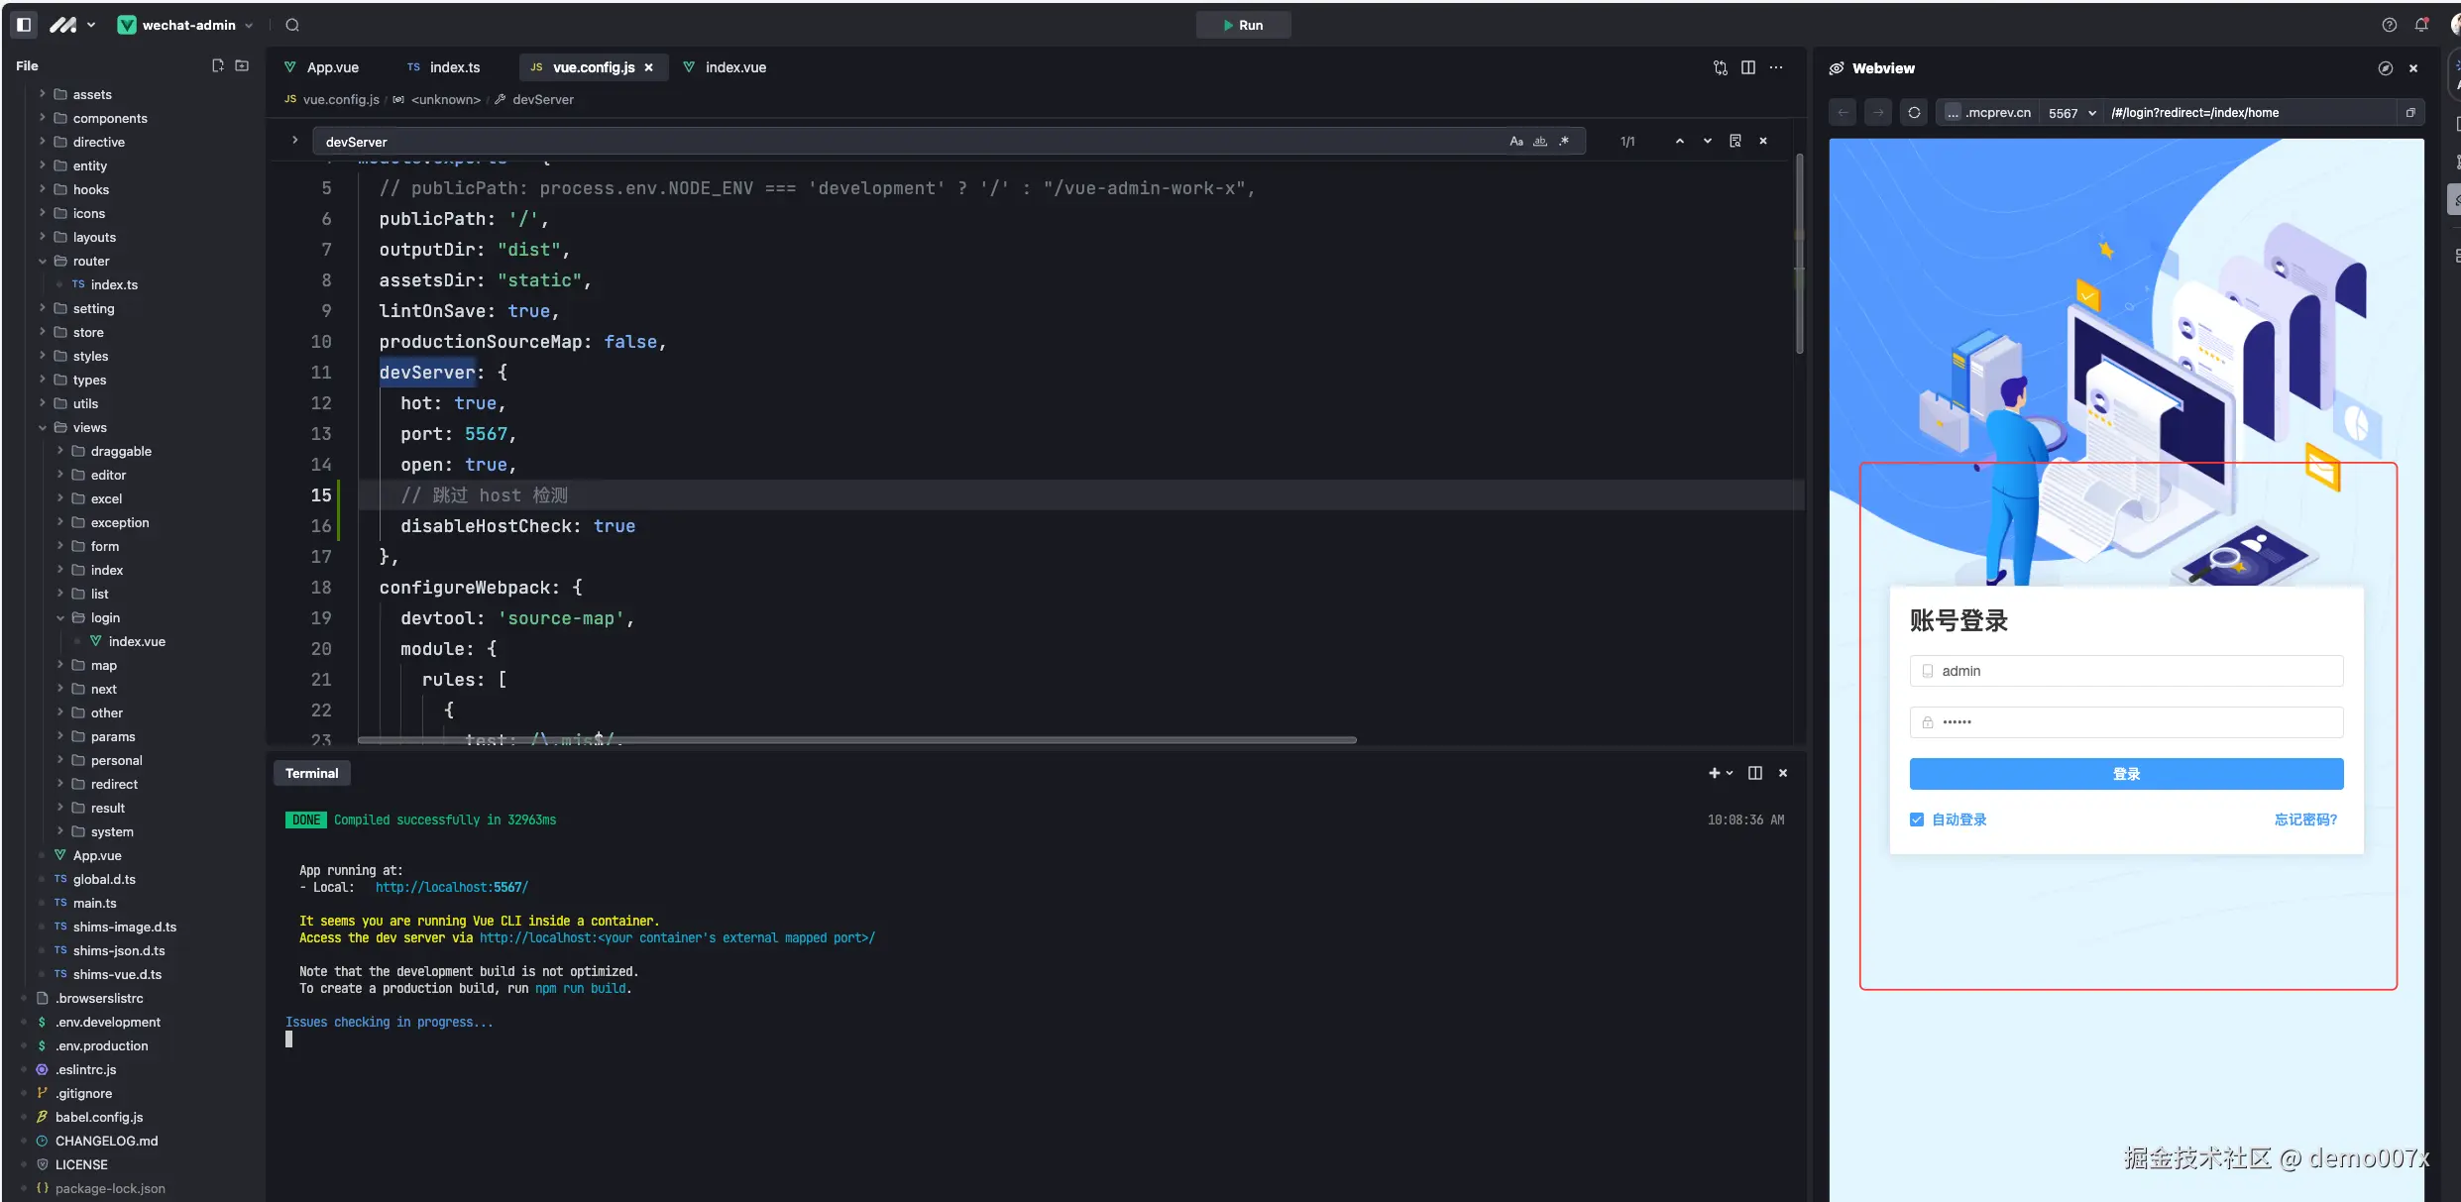Toggle the left sidebar panel icon
Image resolution: width=2461 pixels, height=1202 pixels.
click(x=24, y=25)
